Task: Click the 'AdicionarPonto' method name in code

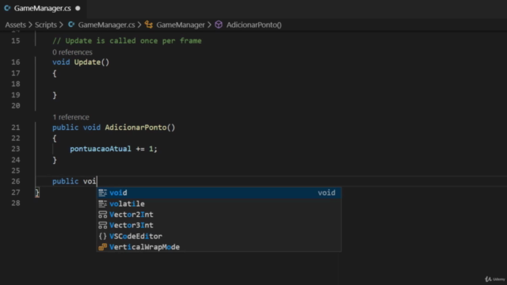Action: pyautogui.click(x=135, y=127)
